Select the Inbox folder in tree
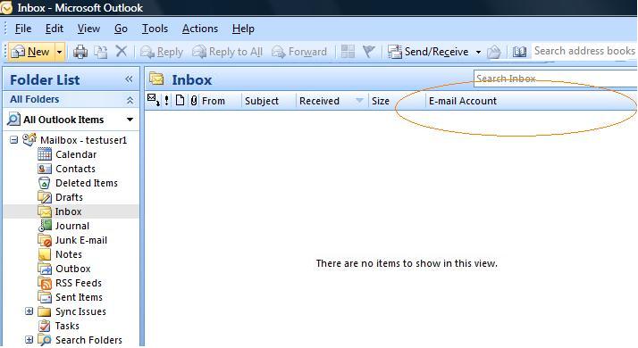The height and width of the screenshot is (348, 638). [68, 211]
